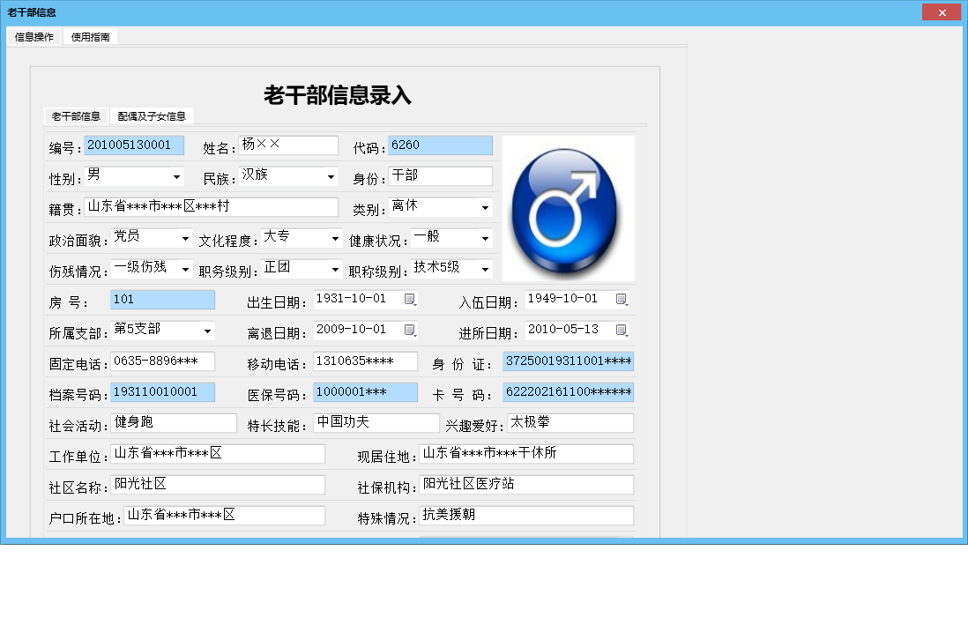This screenshot has height=625, width=968.
Task: Expand the 伤残情况 dropdown
Action: click(x=184, y=269)
